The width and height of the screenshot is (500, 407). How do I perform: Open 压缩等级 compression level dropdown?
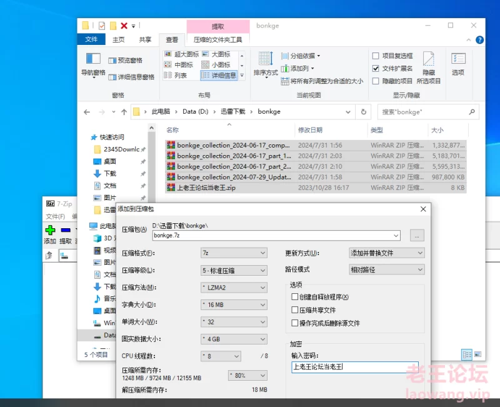[x=234, y=271]
